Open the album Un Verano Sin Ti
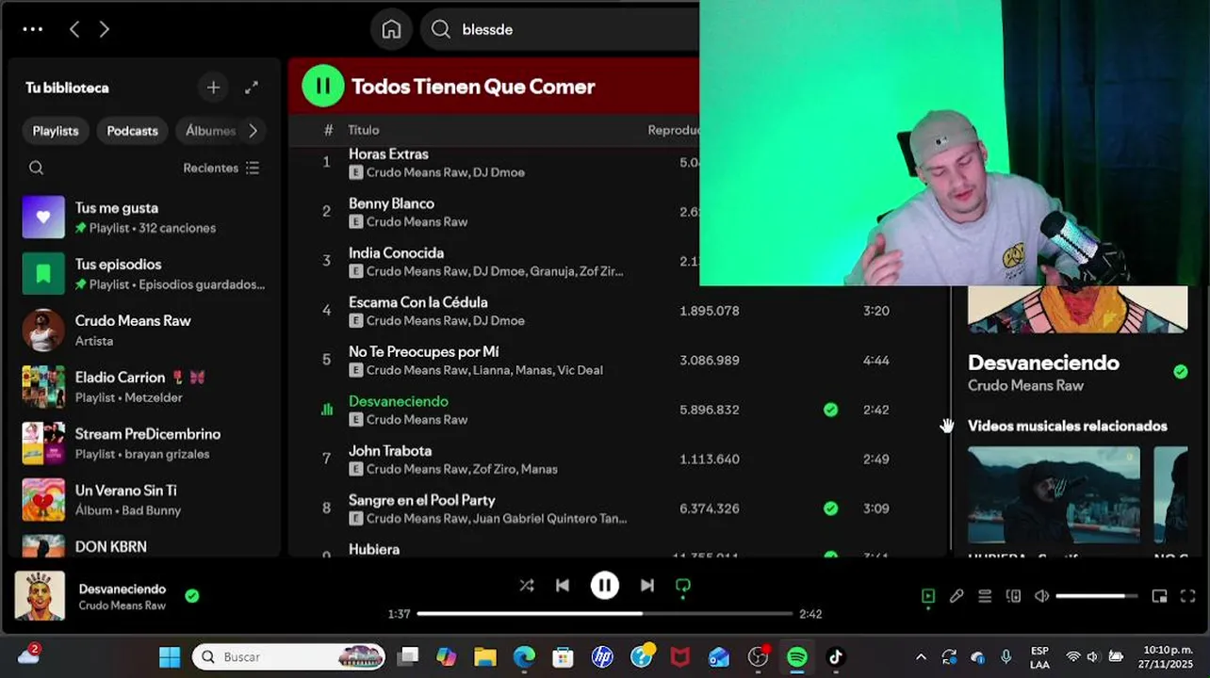The image size is (1210, 678). click(144, 500)
